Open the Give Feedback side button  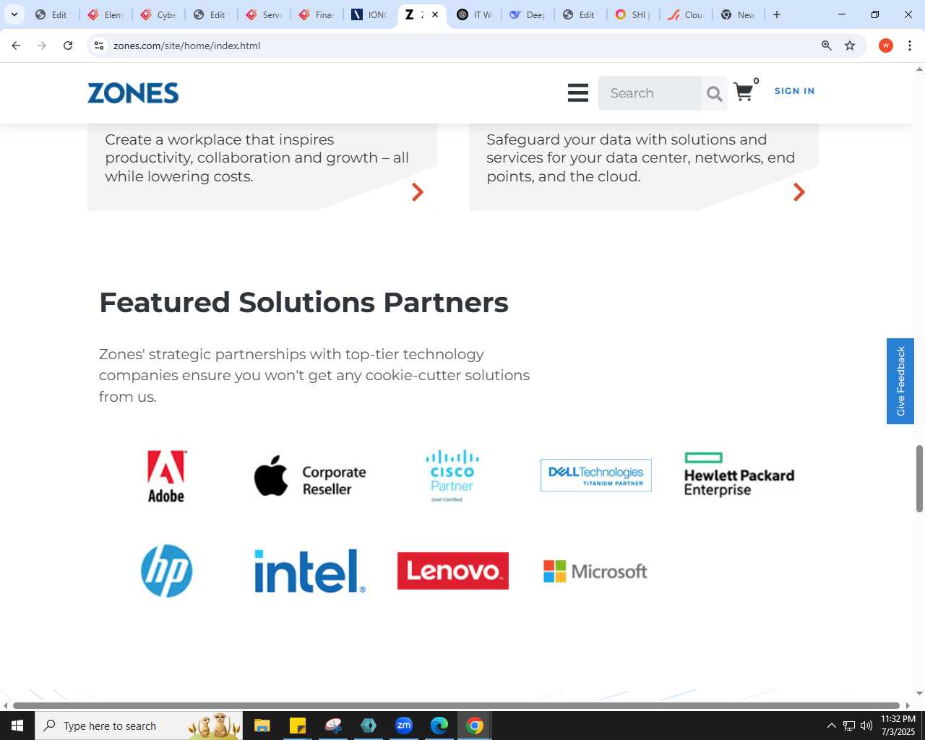(900, 381)
